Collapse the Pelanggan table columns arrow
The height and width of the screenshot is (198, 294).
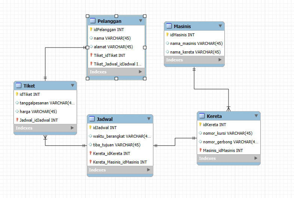point(140,21)
